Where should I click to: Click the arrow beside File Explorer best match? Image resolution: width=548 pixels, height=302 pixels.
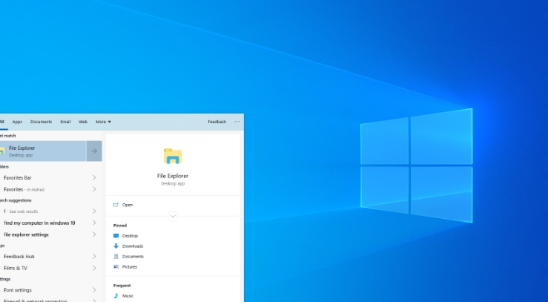94,151
